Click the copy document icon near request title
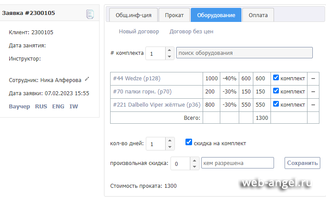 pos(90,14)
